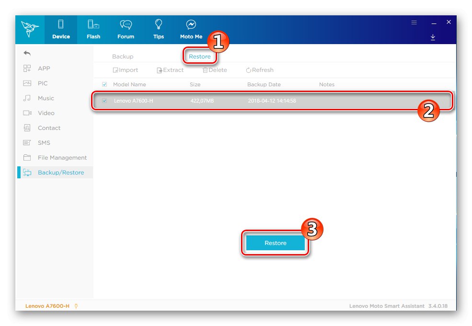
Task: Close the Smart Assistant window
Action: [x=449, y=22]
